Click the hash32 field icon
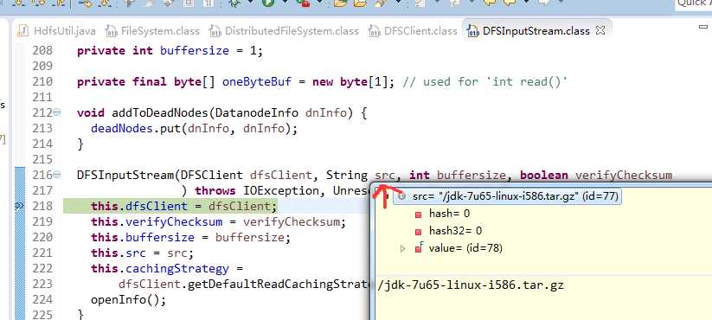The image size is (712, 320). [418, 231]
